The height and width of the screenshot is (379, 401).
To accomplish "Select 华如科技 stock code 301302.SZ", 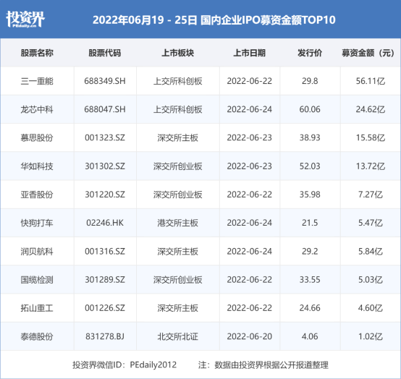I will coord(105,166).
